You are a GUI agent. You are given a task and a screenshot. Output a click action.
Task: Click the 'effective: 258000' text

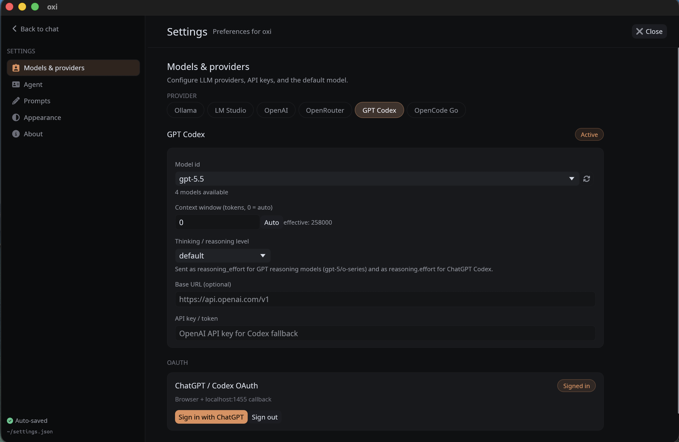tap(308, 222)
